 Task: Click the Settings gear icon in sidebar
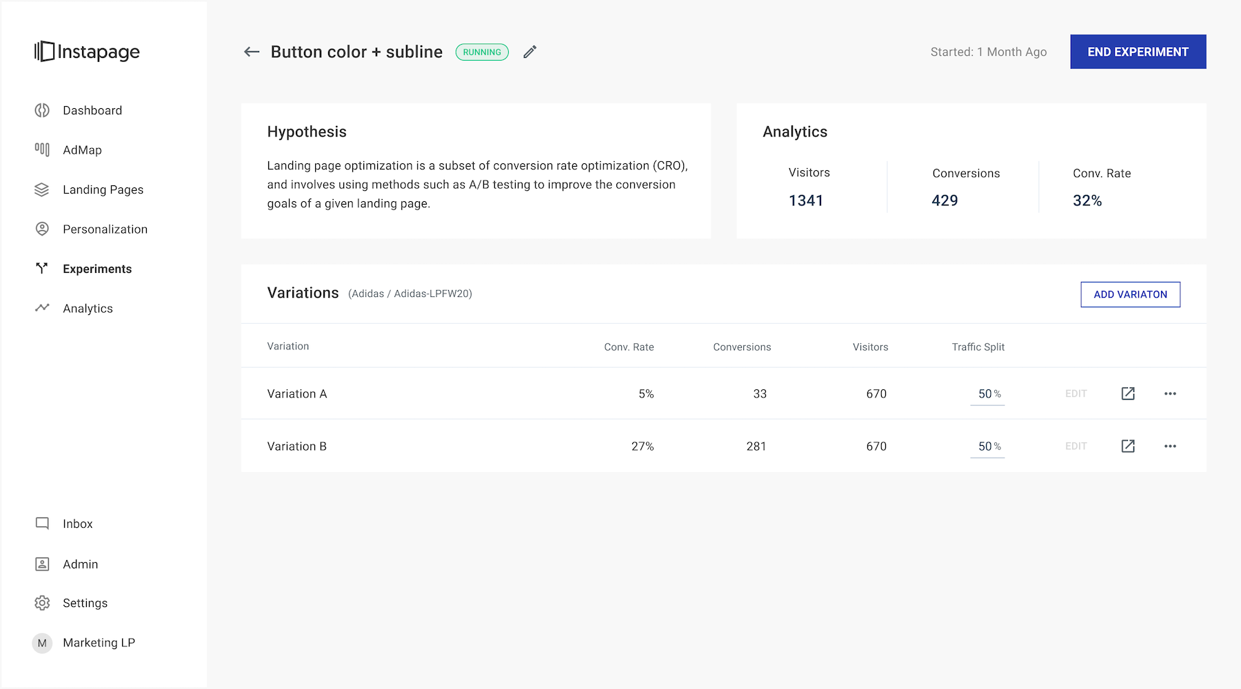[42, 603]
